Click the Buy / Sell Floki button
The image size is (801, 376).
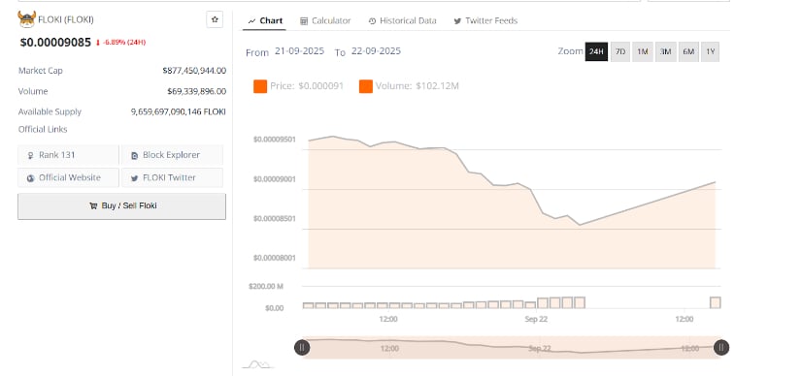pos(121,206)
